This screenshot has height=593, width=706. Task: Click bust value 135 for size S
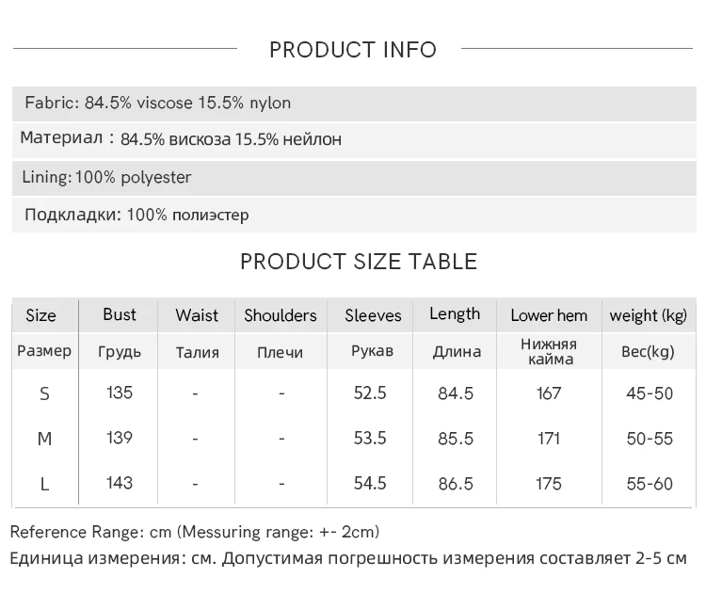pos(120,393)
